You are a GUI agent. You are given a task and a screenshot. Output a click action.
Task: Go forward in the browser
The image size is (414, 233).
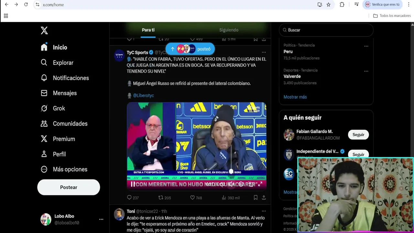[16, 5]
